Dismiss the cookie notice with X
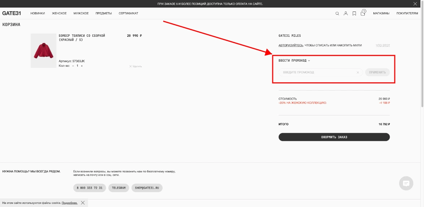This screenshot has width=424, height=207. (83, 203)
